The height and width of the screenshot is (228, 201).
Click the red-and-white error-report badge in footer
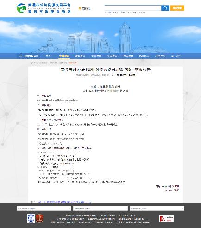(x=166, y=219)
